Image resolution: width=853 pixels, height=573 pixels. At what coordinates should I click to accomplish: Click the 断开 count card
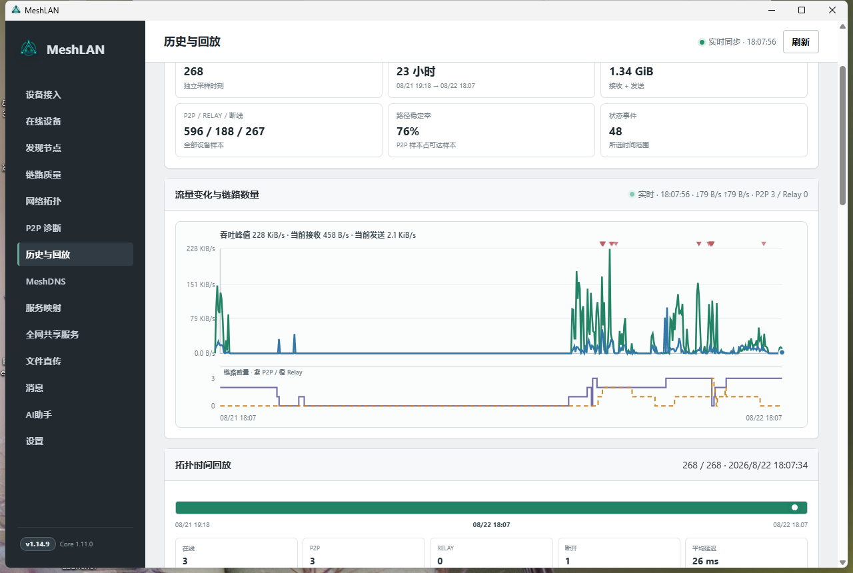[x=619, y=553]
